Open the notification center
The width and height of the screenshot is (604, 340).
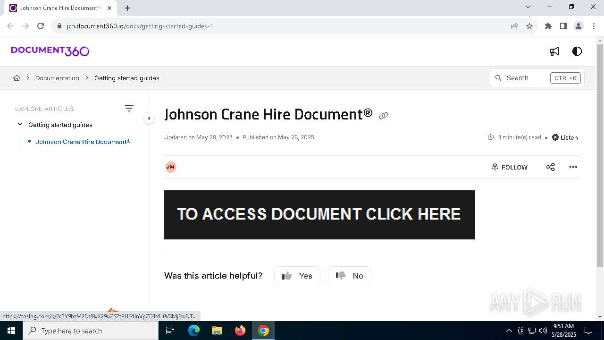click(x=588, y=331)
